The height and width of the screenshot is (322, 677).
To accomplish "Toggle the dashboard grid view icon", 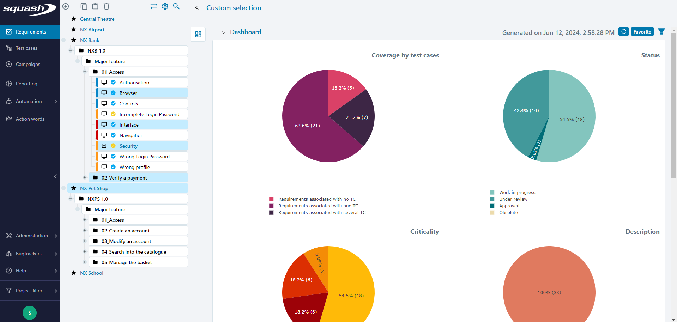I will 198,34.
